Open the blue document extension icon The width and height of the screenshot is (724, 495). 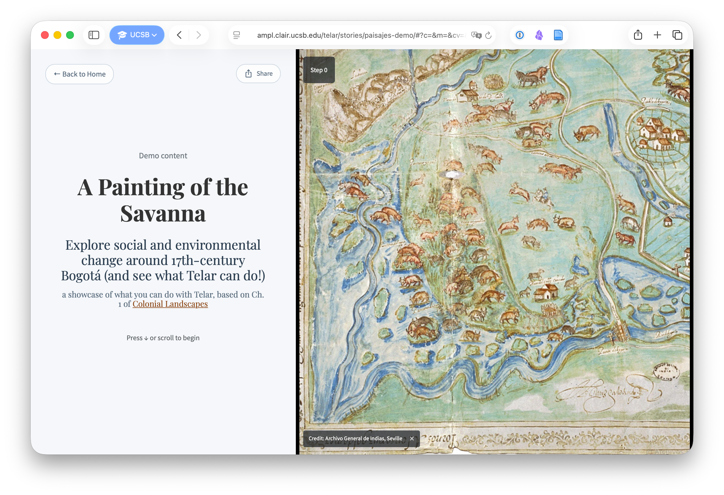coord(558,35)
